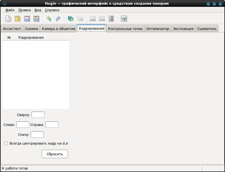Enable 'Всегда центрировать кадр на d,e' checkbox
Screen dimensions: 225x172
point(6,143)
